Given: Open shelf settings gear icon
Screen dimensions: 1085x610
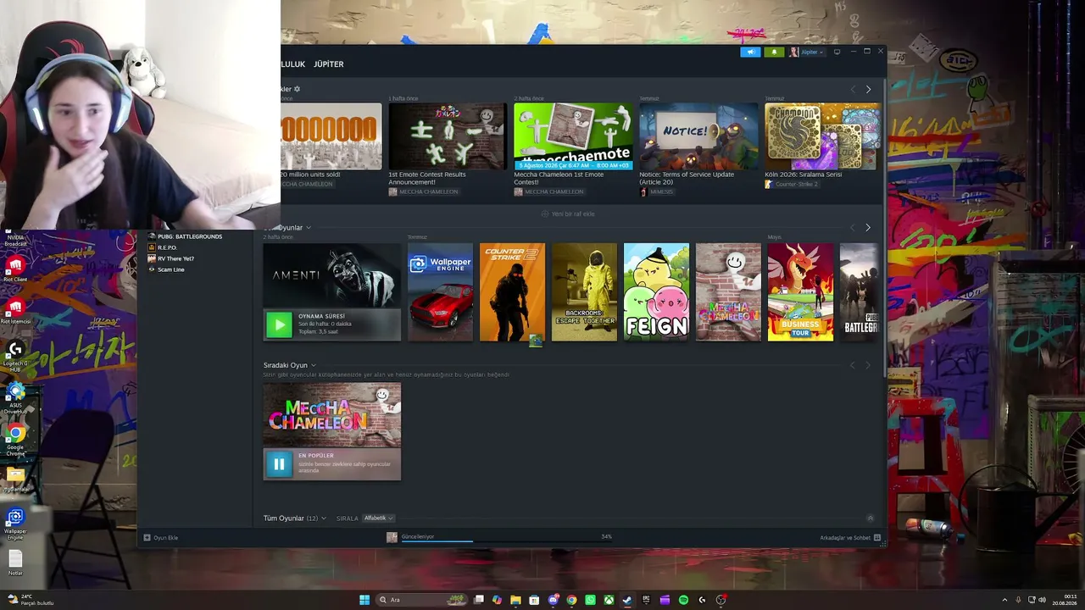Looking at the screenshot, I should pos(297,89).
